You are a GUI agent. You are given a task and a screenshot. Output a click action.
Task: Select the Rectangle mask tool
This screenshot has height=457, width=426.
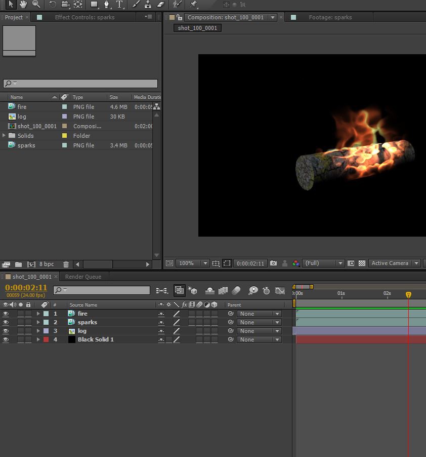94,5
